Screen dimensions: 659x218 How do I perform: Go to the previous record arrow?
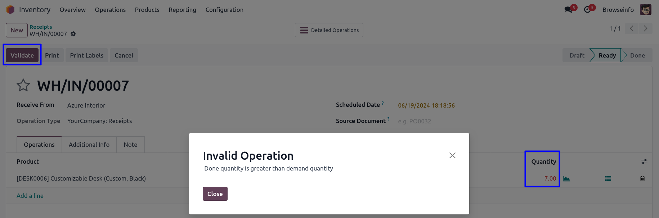632,29
